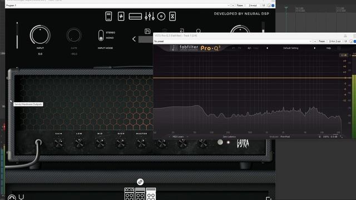Select previous preset arrow in Pro-Q
Viewport: 356px width, 200px height.
click(x=267, y=48)
